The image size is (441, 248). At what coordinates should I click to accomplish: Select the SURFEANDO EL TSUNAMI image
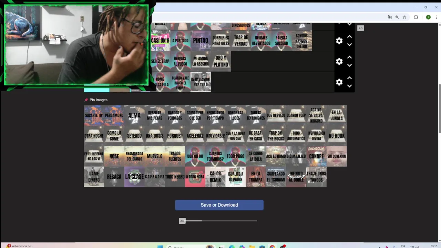pyautogui.click(x=276, y=177)
